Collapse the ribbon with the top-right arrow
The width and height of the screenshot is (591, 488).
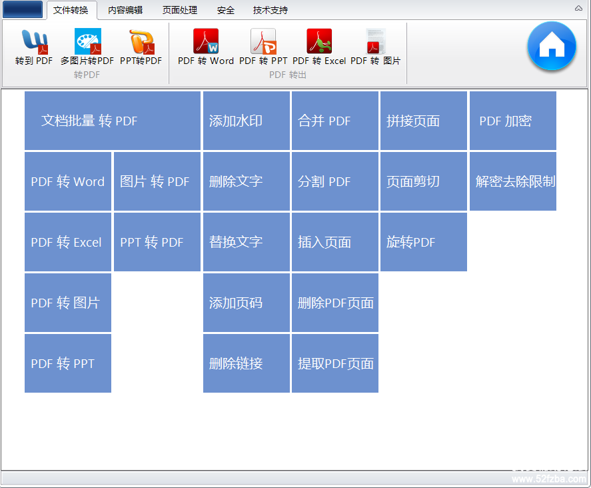pos(578,9)
